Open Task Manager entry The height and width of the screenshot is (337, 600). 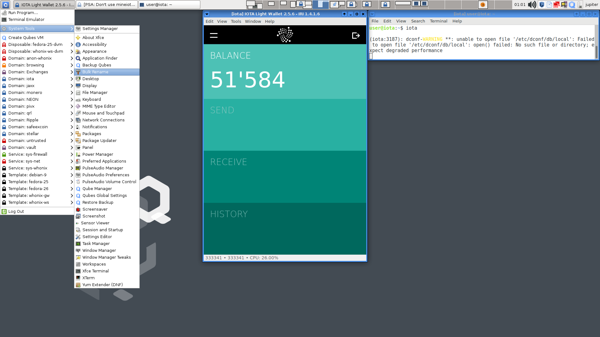107,244
